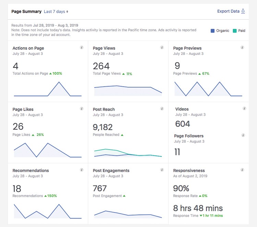Image resolution: width=257 pixels, height=227 pixels.
Task: Click the 18 recommendations count
Action: (x=17, y=189)
